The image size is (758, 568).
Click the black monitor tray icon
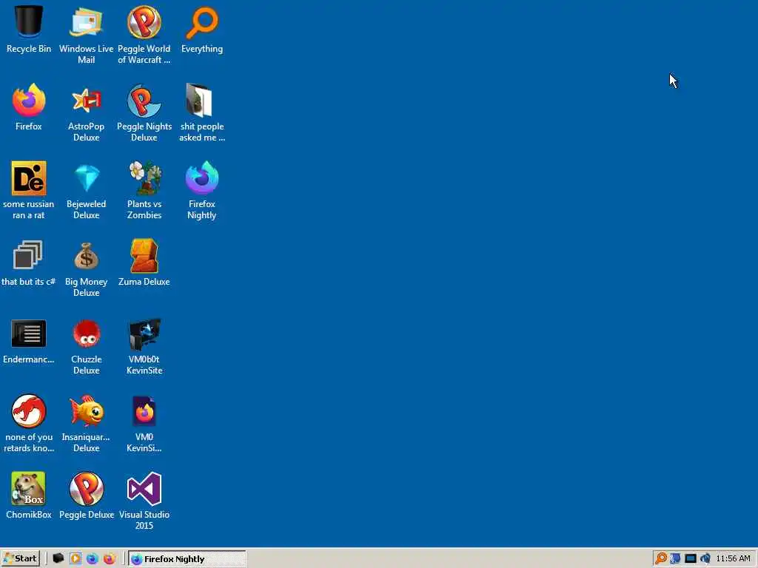[691, 559]
